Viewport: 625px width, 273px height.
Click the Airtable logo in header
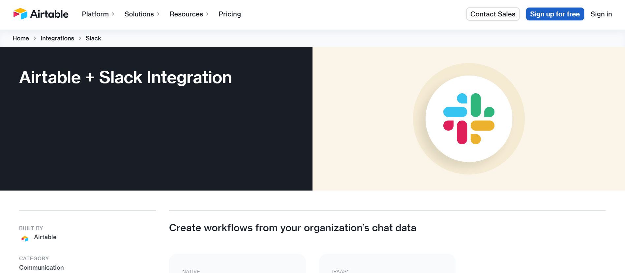41,14
